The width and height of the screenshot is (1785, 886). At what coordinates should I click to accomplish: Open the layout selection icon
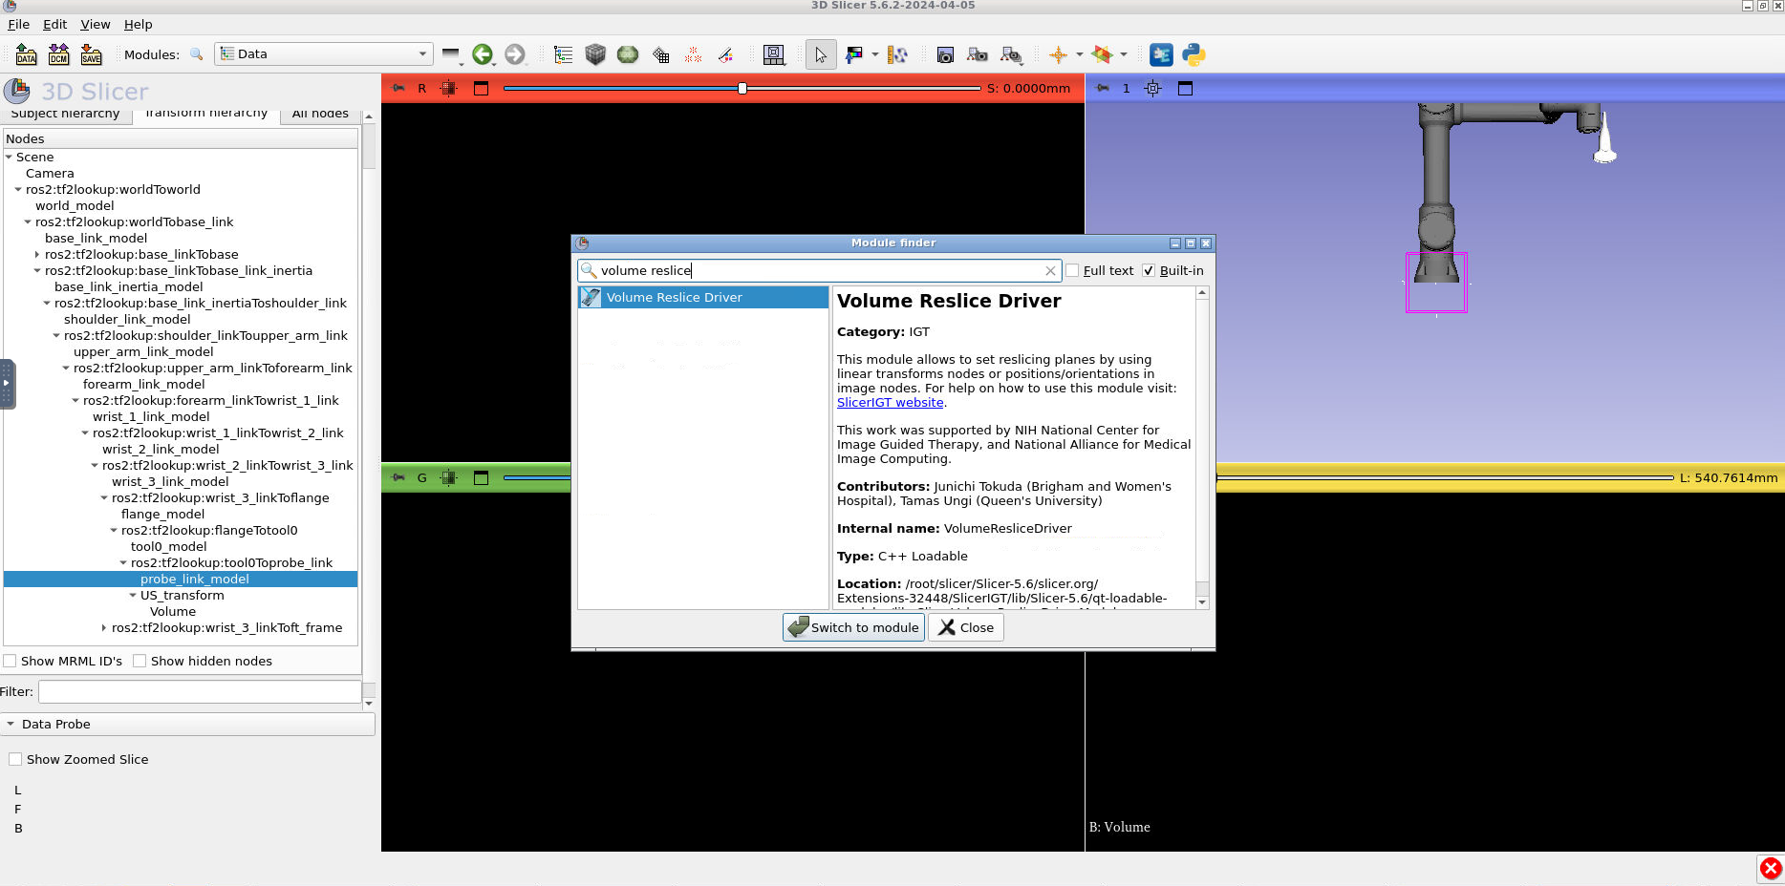(x=774, y=54)
